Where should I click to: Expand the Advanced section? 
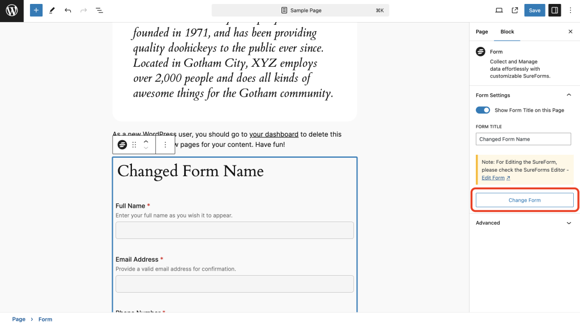coord(569,223)
